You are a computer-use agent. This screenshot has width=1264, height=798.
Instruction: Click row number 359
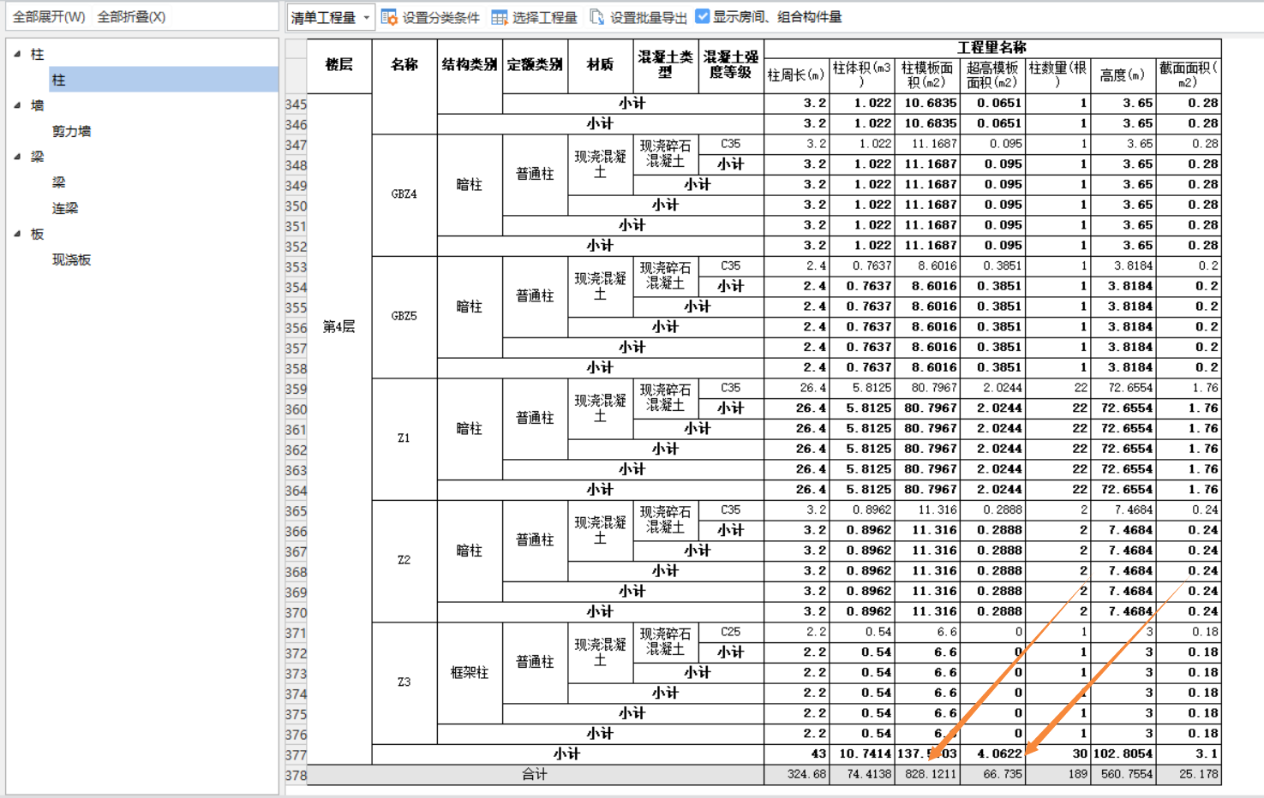point(296,389)
